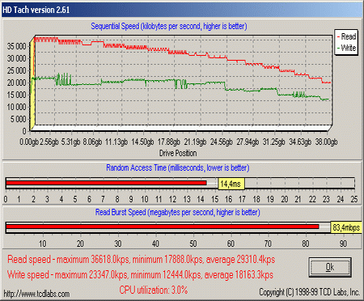The image size is (364, 301).
Task: Click the 10 tick on access time scale
Action: pos(145,199)
